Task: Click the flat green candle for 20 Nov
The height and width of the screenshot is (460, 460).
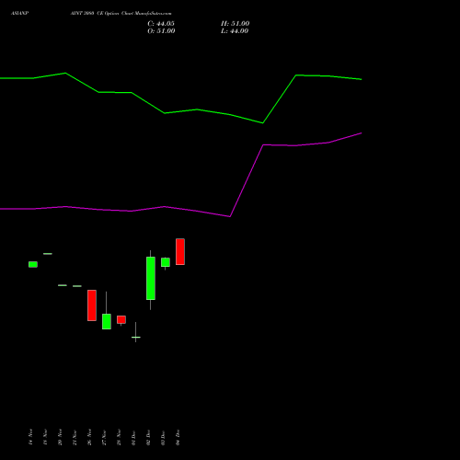Action: click(63, 285)
